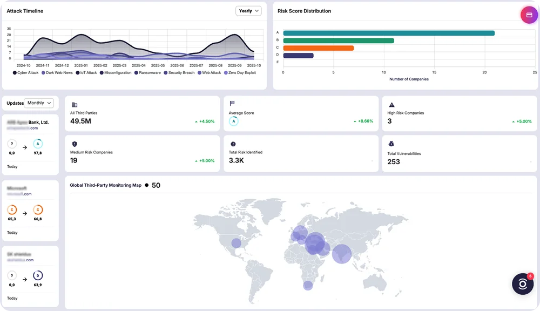The image size is (540, 311).
Task: Open the Yearly dropdown on Attack Timeline
Action: click(x=248, y=11)
